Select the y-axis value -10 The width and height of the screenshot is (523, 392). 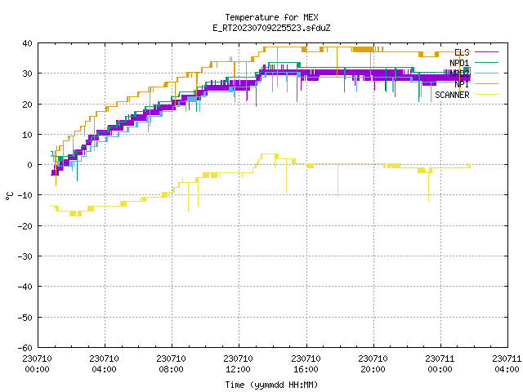tap(25, 195)
